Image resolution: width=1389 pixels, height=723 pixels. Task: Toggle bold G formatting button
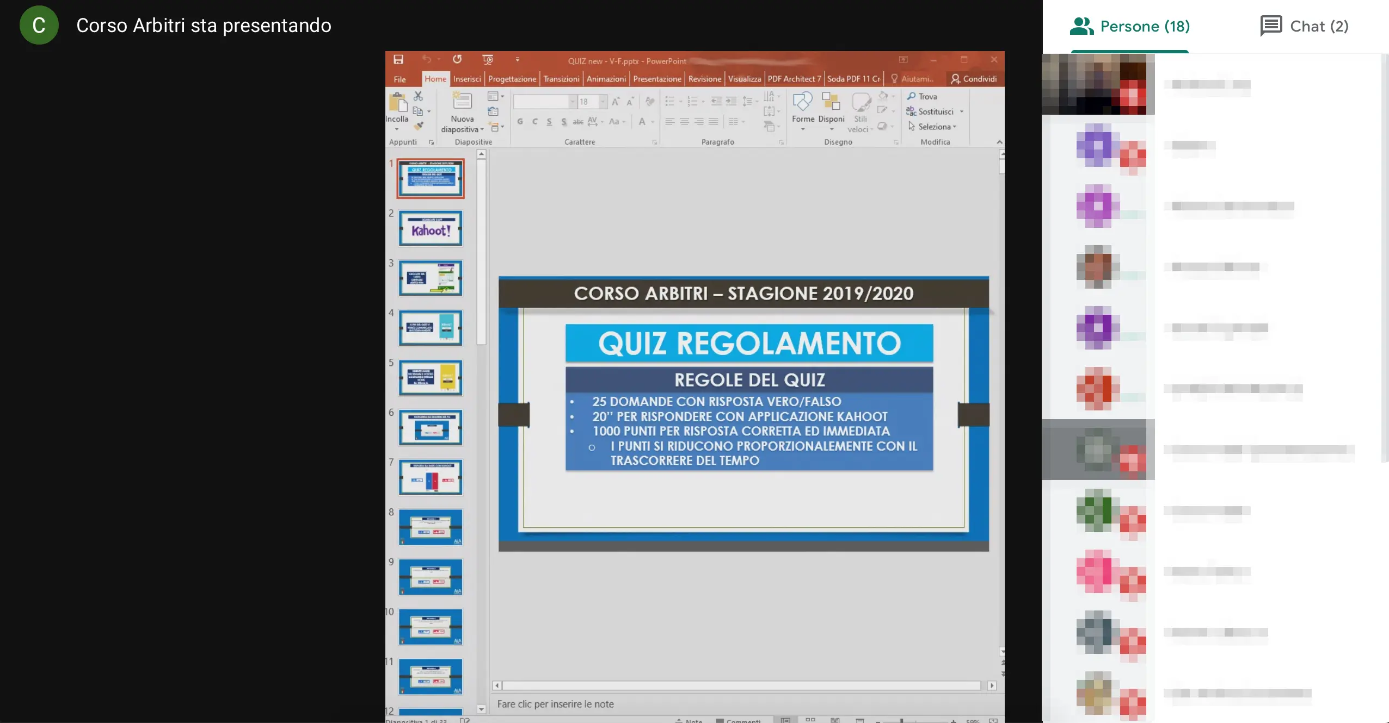tap(520, 122)
